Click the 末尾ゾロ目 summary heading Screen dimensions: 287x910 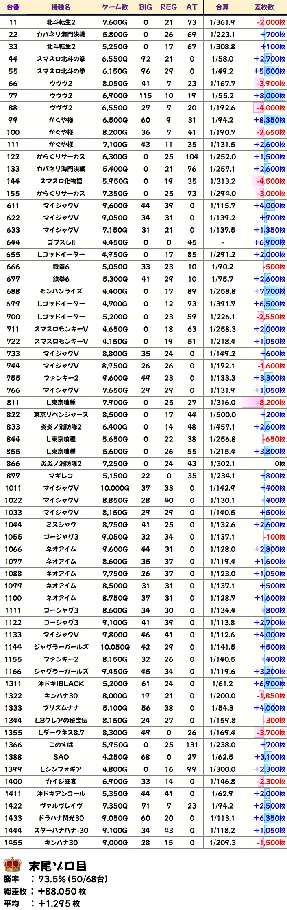[57, 865]
